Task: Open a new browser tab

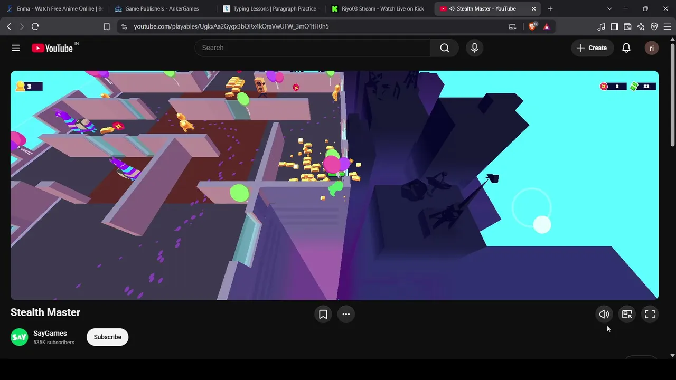Action: pyautogui.click(x=550, y=9)
